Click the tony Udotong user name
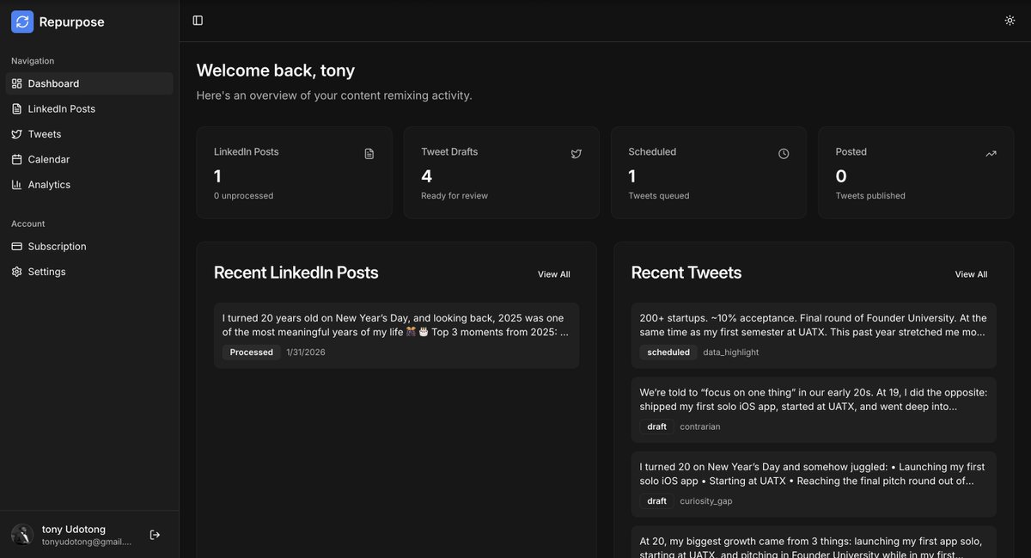 click(74, 530)
